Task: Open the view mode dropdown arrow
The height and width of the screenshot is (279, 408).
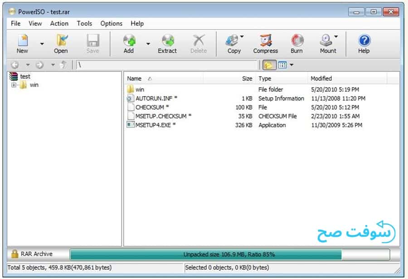Action: pos(291,65)
